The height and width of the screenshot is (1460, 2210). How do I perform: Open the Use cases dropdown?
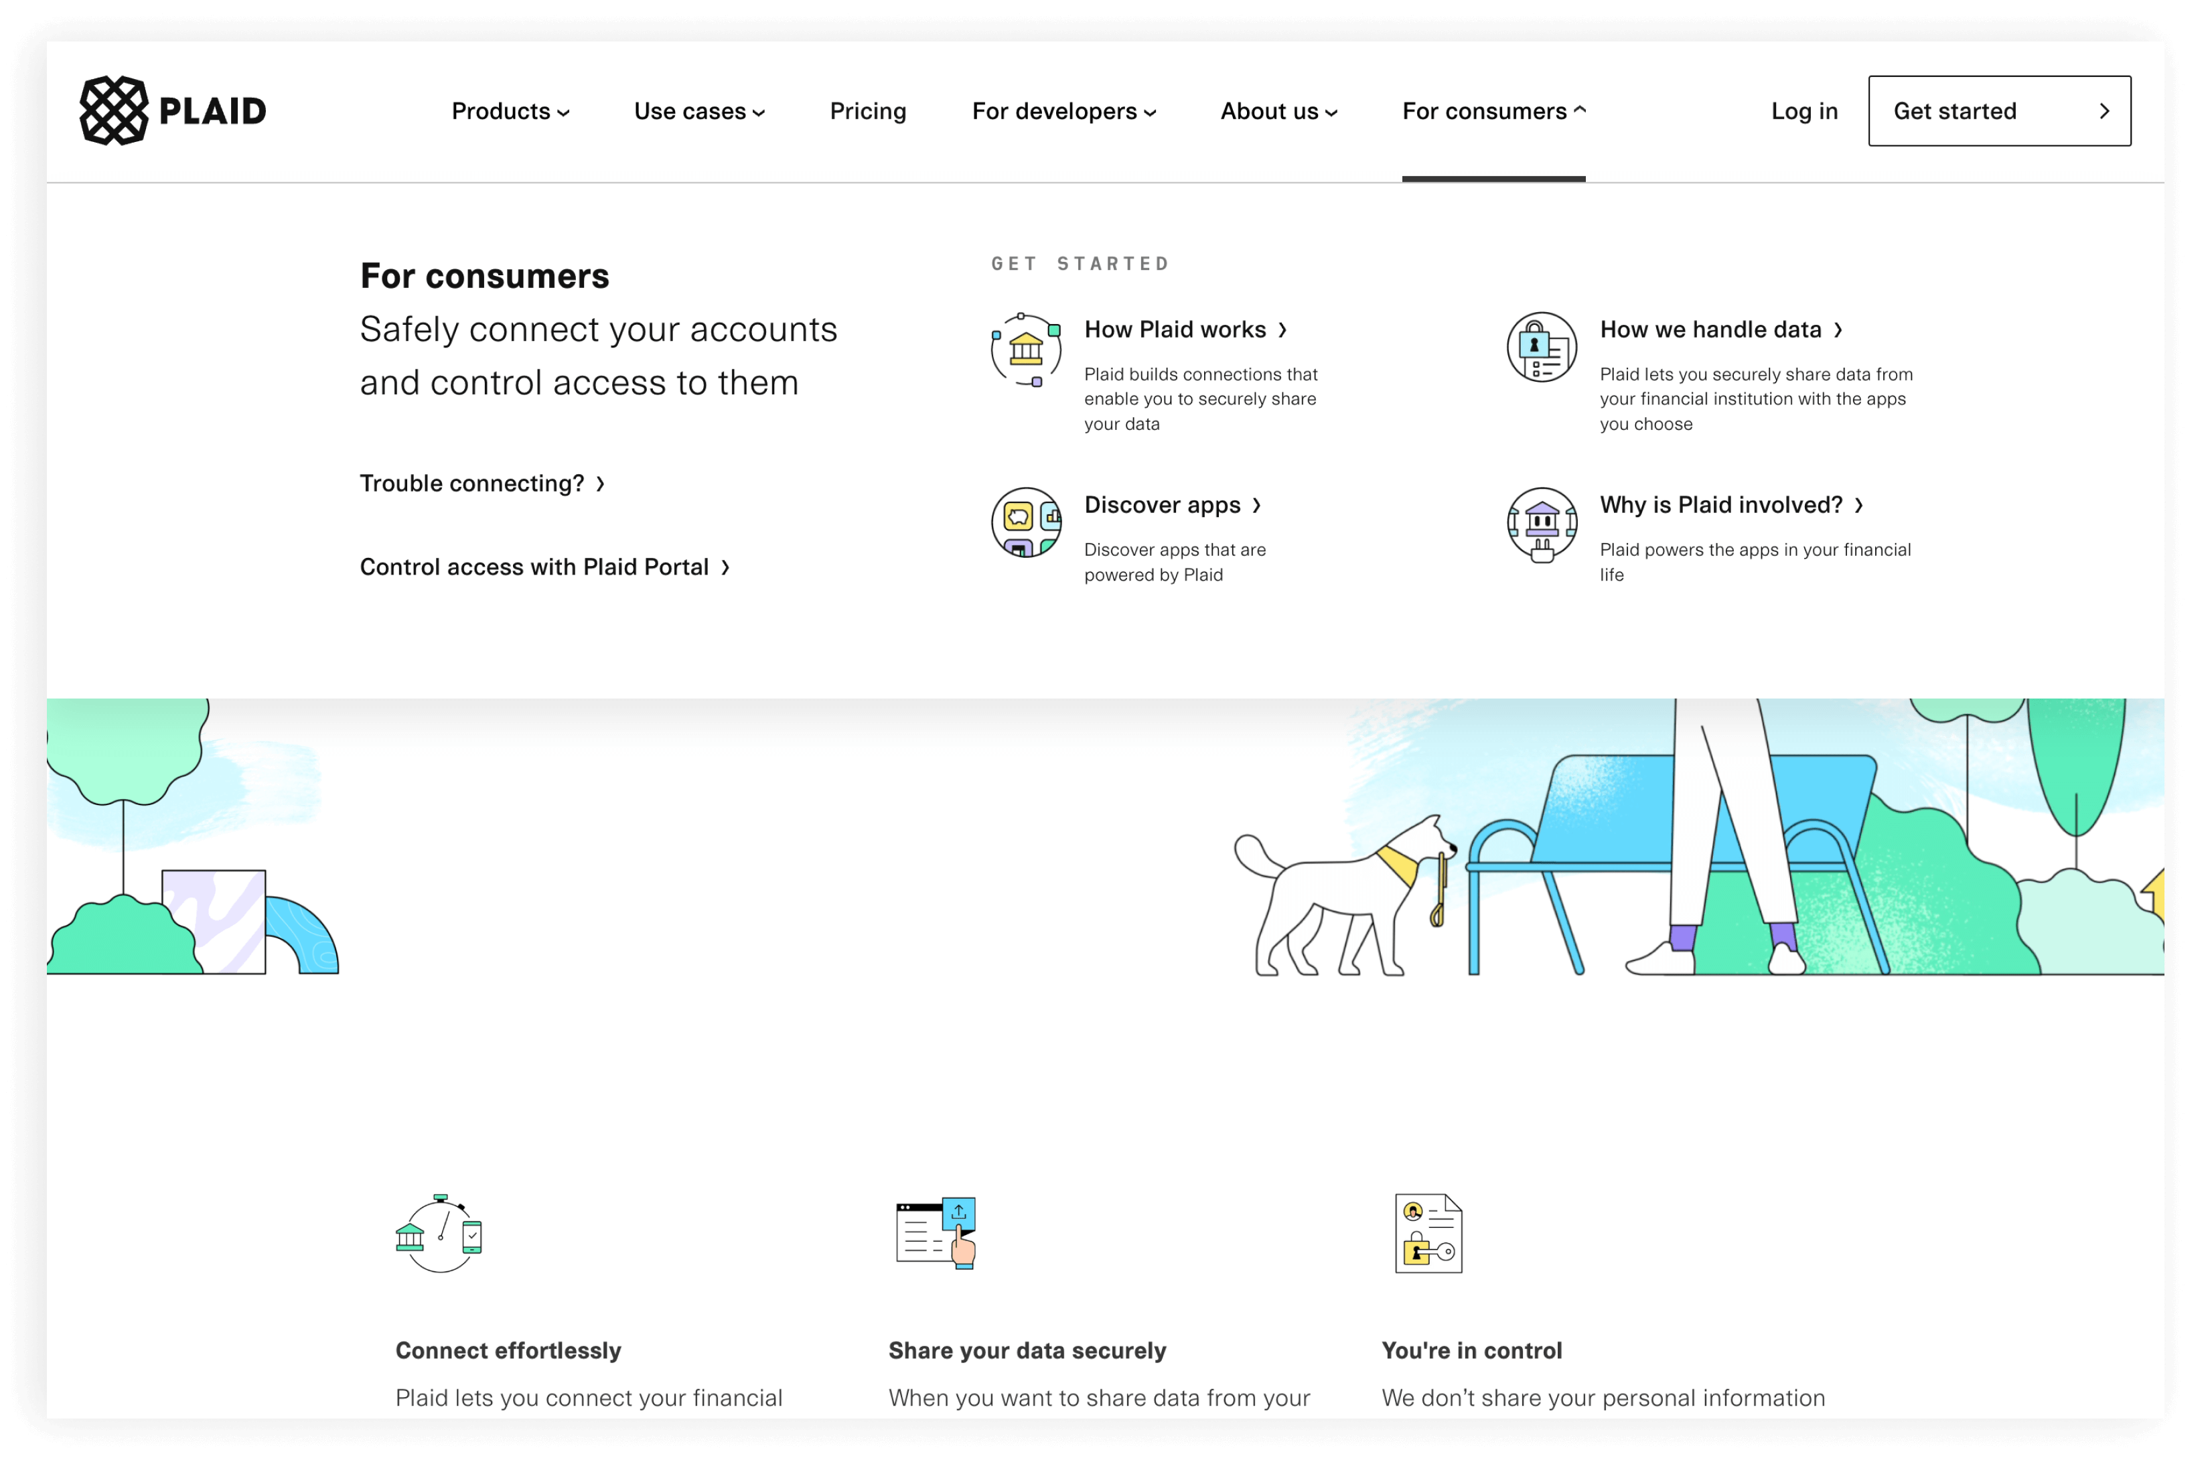699,112
